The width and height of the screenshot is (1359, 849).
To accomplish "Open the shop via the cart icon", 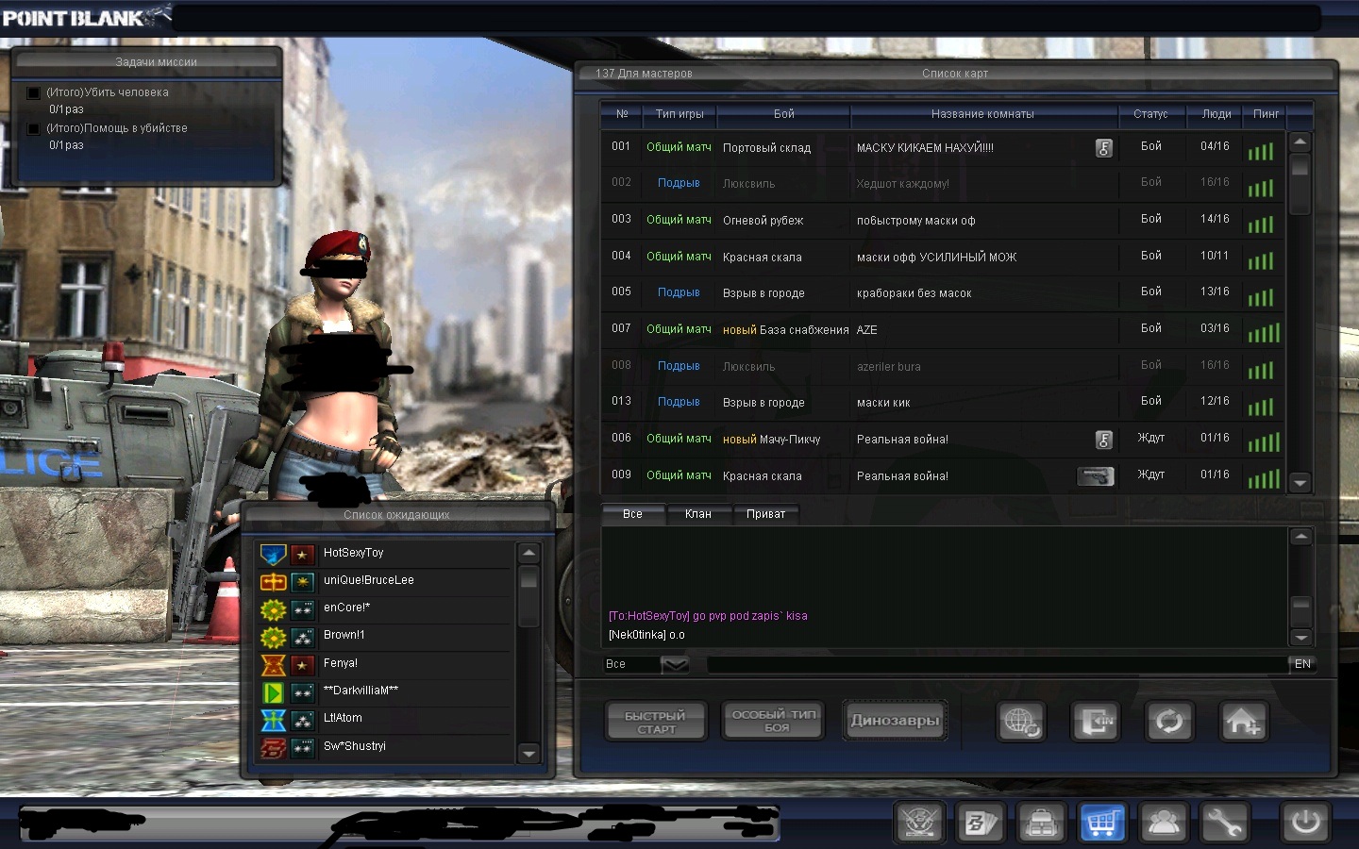I will [x=1101, y=824].
